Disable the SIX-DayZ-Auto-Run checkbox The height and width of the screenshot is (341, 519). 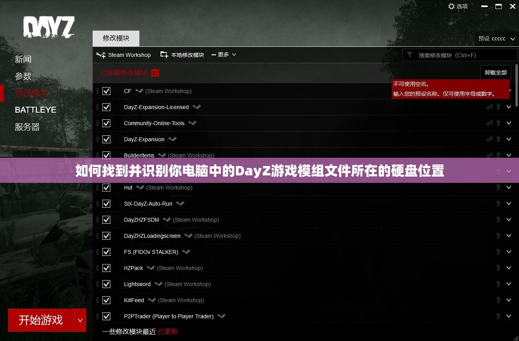point(106,204)
